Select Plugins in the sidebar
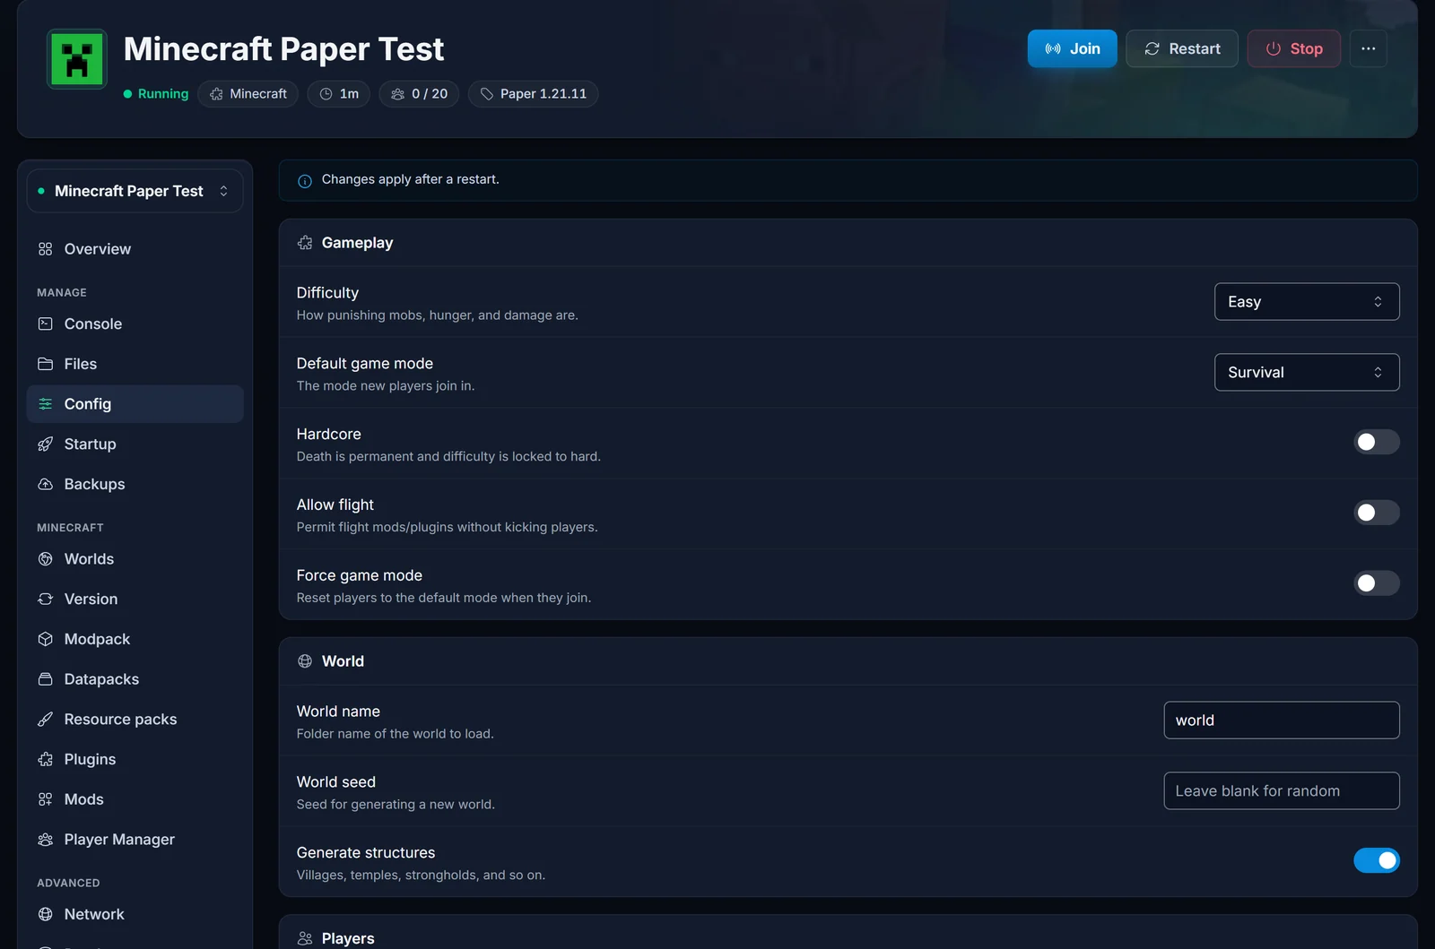 pos(135,759)
